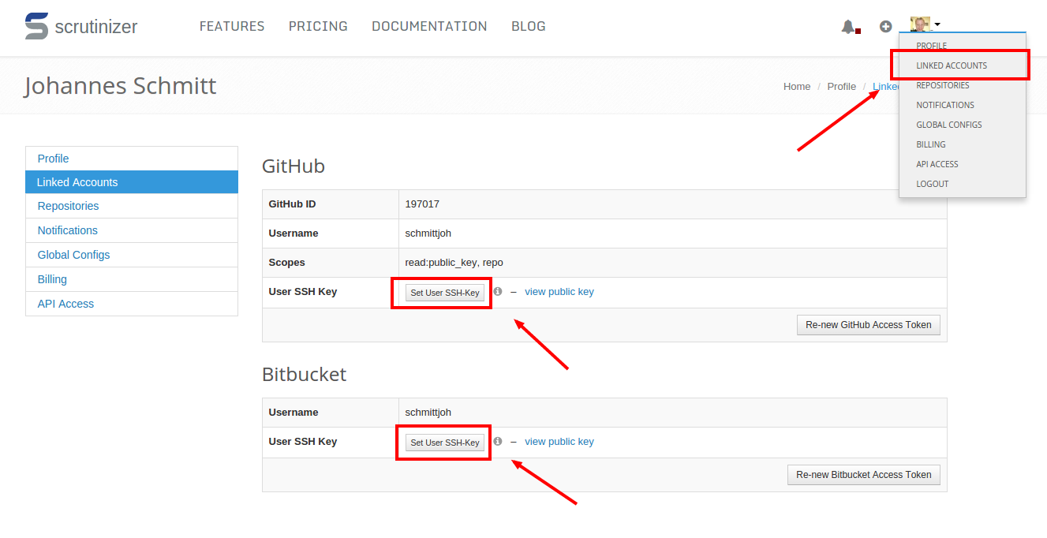Click the info icon in the Bitbucket SSH key row
The width and height of the screenshot is (1047, 538).
tap(498, 441)
